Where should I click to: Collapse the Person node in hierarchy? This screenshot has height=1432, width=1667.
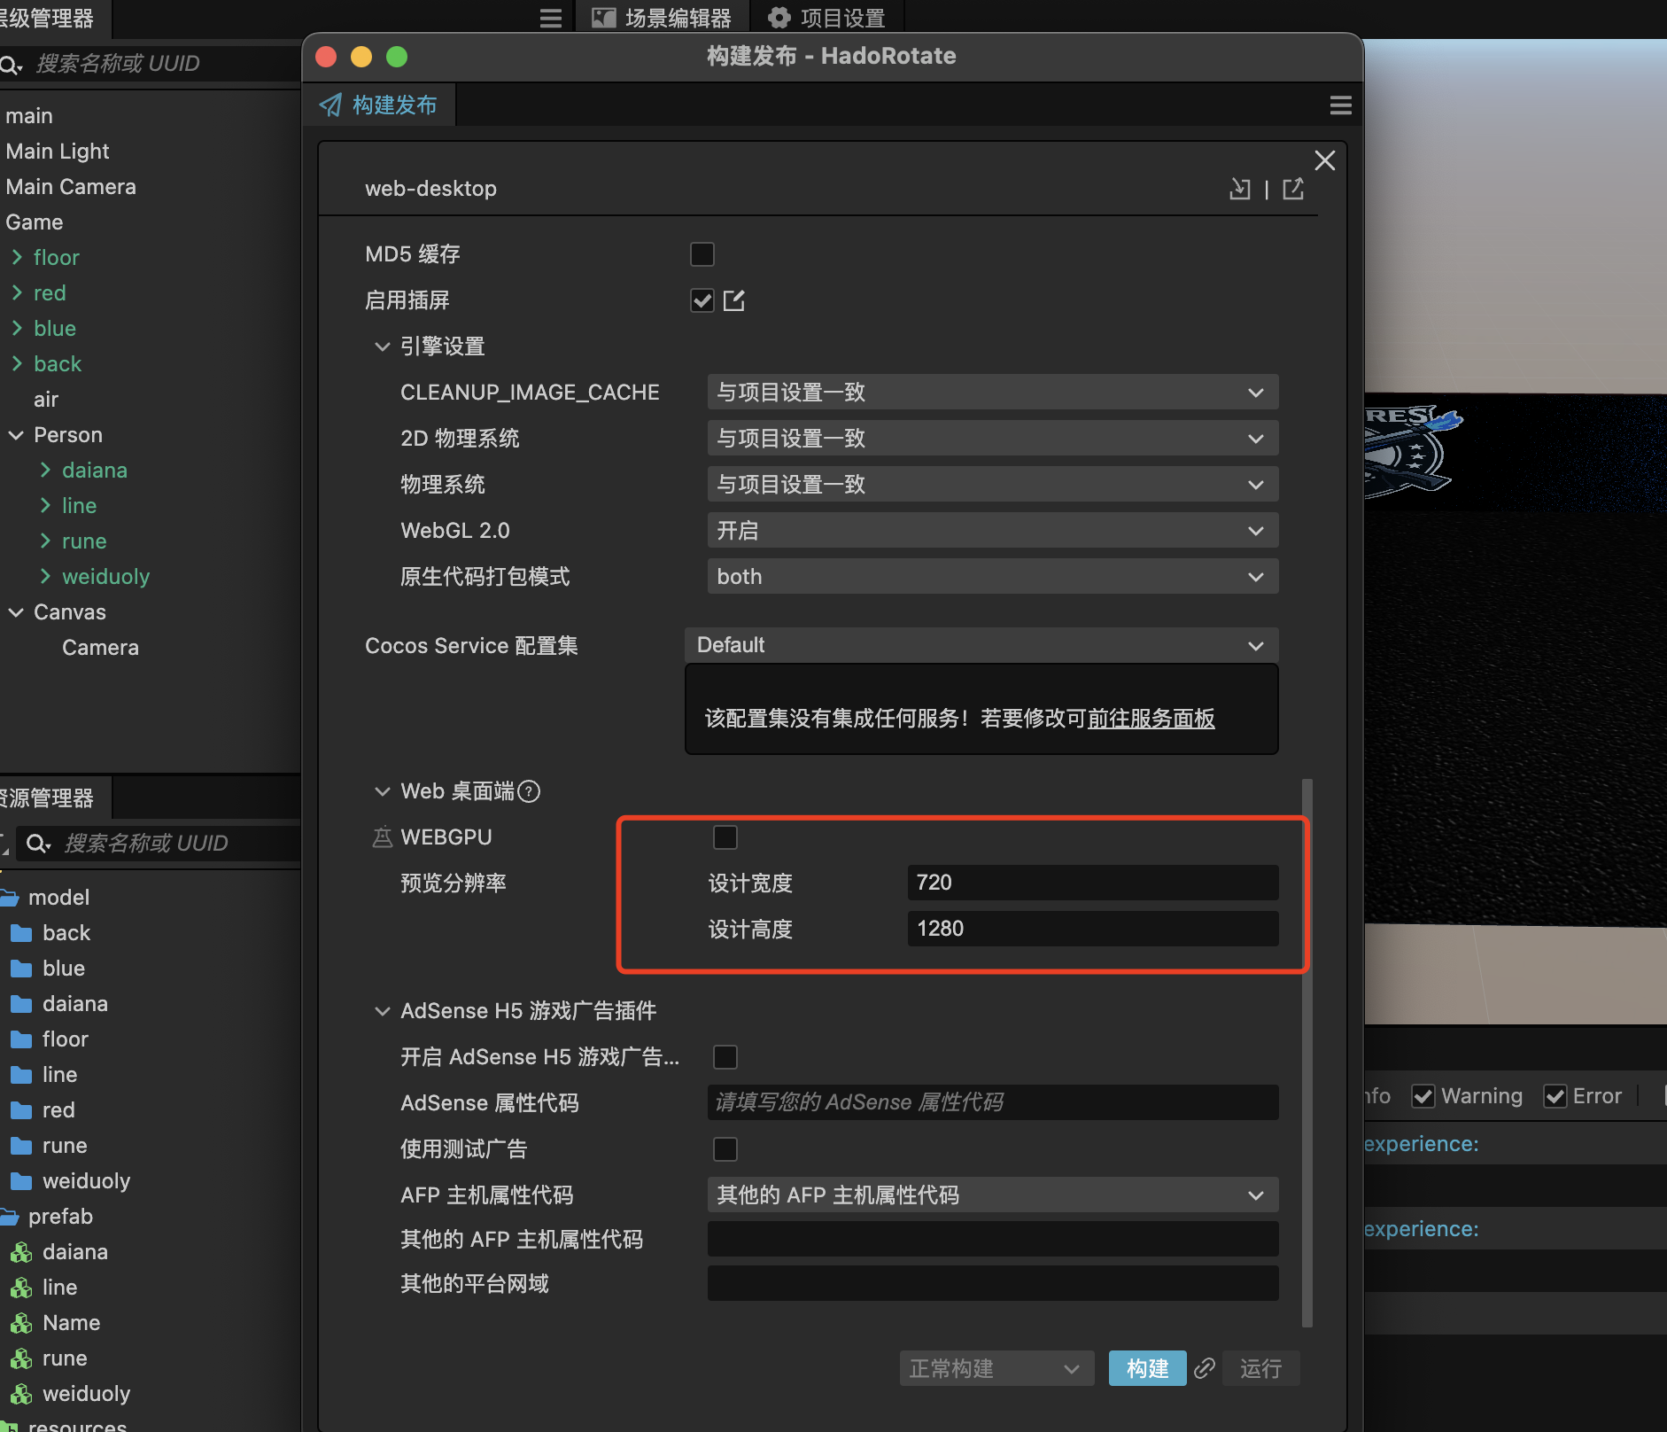pos(16,435)
